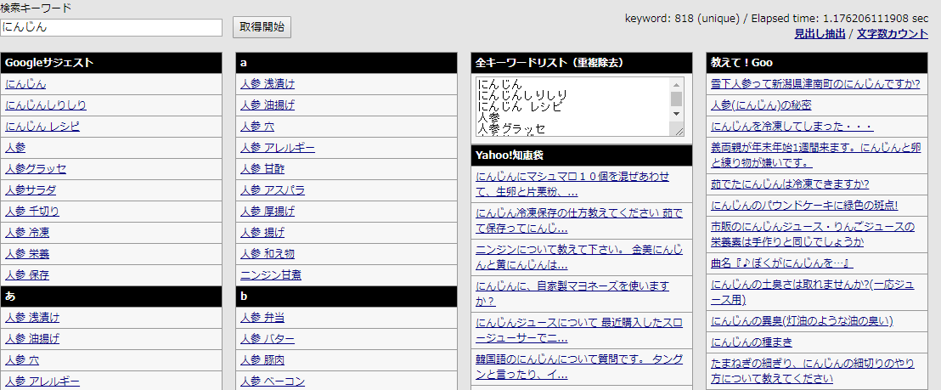
Task: Click the 教えて！Goo section header
Action: pyautogui.click(x=817, y=62)
